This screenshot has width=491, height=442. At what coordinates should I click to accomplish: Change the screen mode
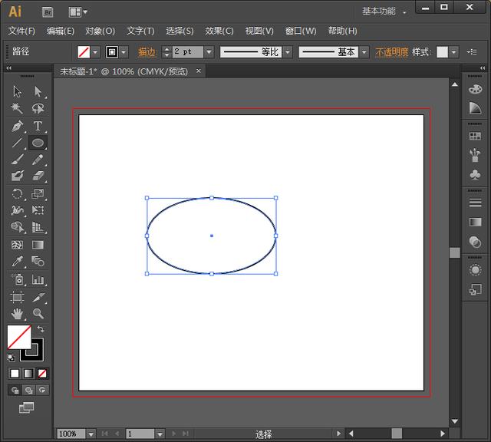[27, 407]
